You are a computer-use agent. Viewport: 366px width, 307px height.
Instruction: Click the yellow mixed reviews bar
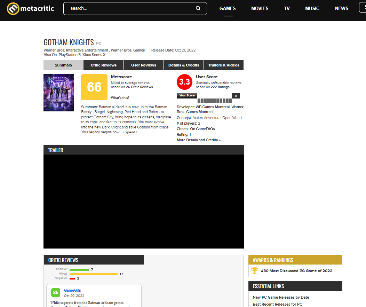(x=94, y=274)
